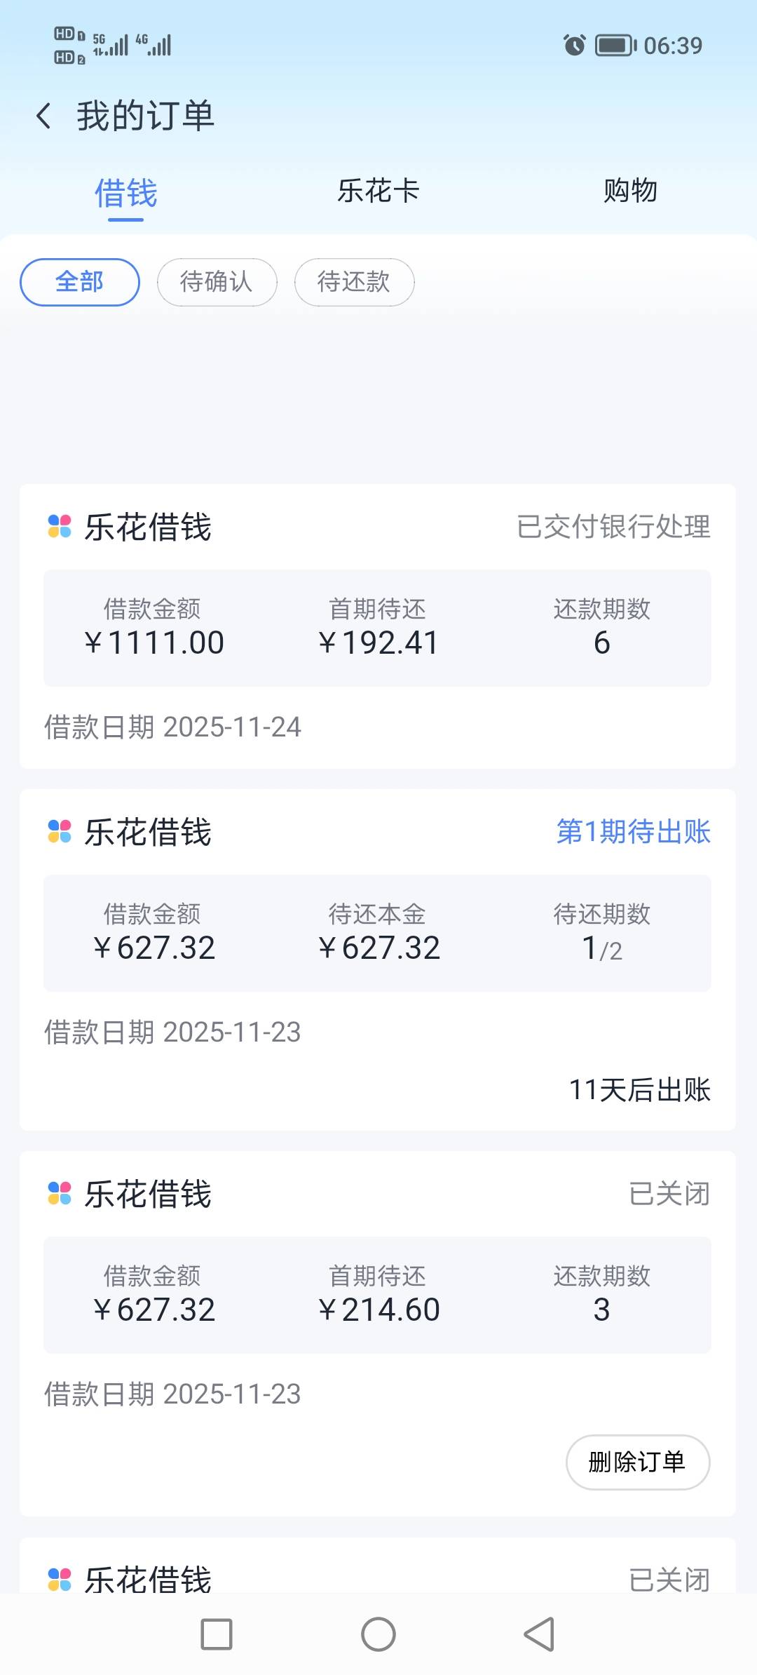Filter orders by 待确认
This screenshot has height=1675, width=757.
point(217,282)
